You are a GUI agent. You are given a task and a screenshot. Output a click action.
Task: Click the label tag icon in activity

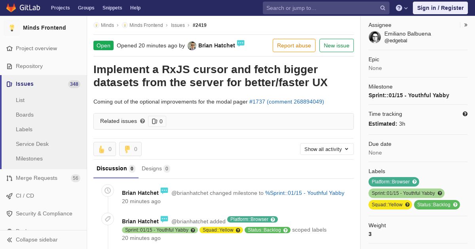[x=108, y=219]
